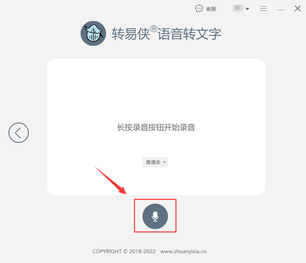
Task: Select the 客服 text label
Action: [x=211, y=9]
